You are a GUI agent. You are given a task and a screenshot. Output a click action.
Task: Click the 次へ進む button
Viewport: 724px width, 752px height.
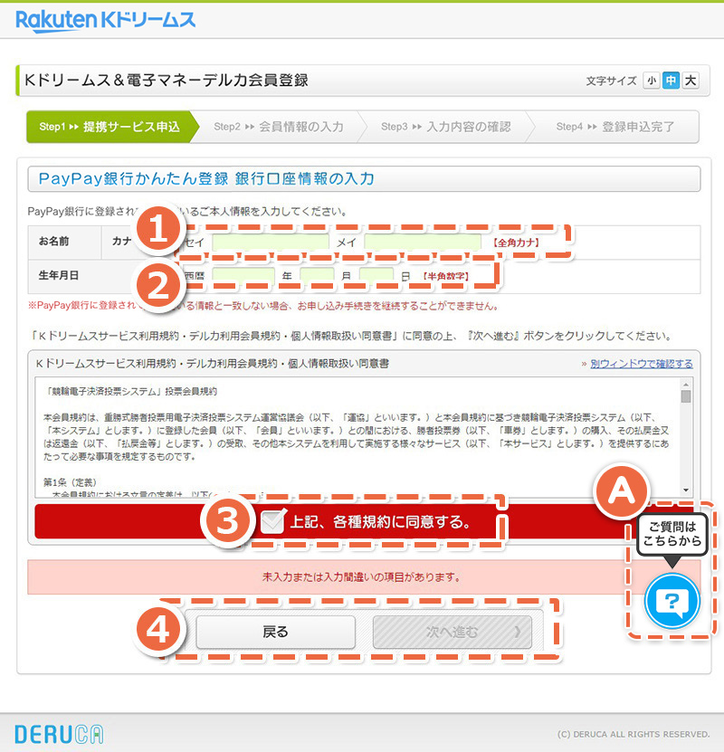[x=452, y=632]
